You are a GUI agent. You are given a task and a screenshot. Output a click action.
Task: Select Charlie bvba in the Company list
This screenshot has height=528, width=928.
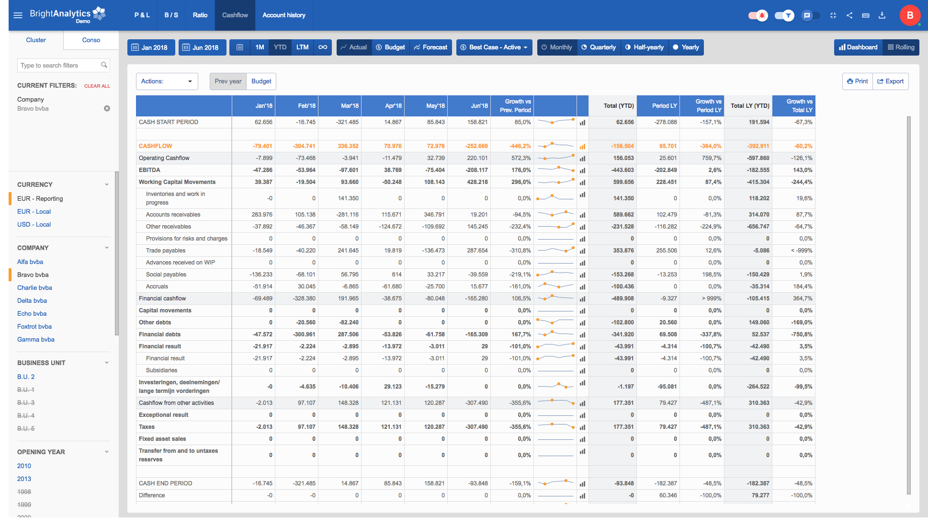34,287
